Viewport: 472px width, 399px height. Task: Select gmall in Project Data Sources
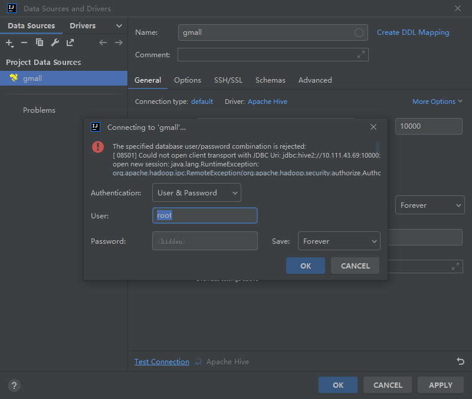coord(32,79)
